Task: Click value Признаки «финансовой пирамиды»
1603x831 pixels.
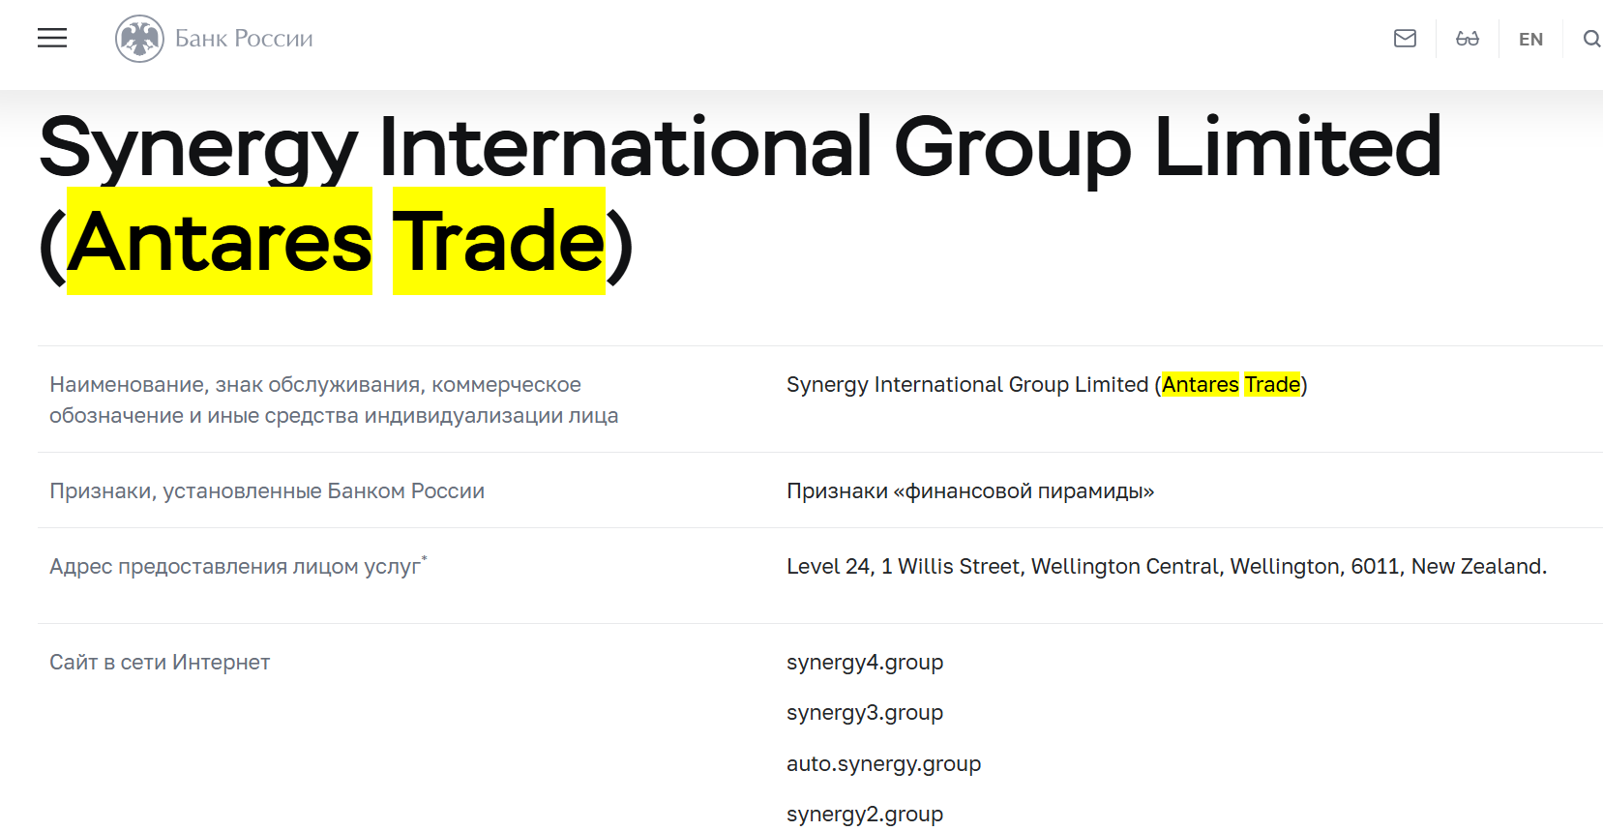Action: coord(970,491)
